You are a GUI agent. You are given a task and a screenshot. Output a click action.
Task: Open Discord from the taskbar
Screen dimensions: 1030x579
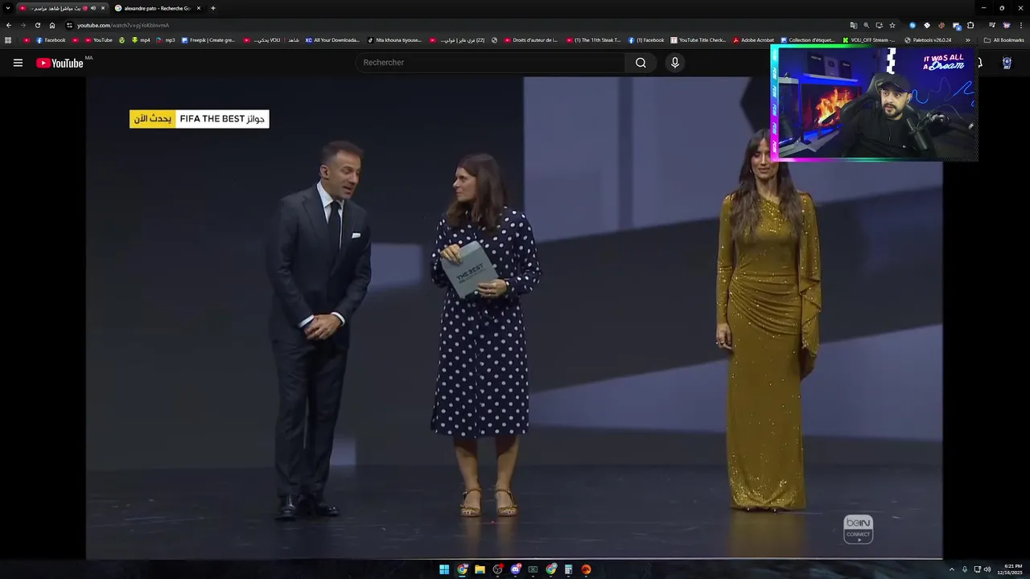tap(515, 569)
